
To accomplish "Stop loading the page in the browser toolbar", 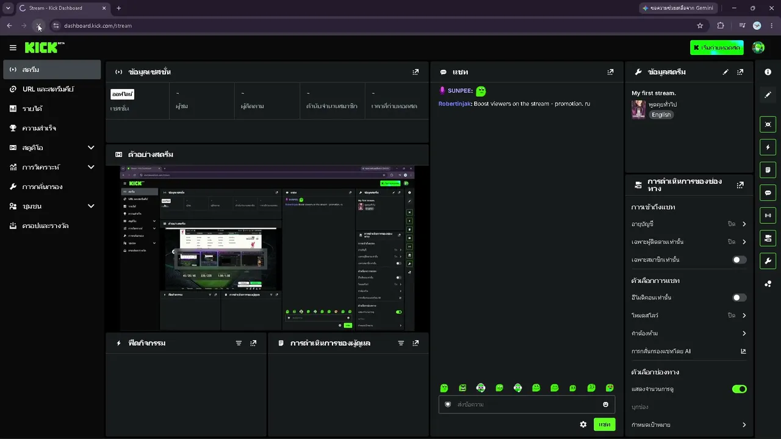I will 39,26.
